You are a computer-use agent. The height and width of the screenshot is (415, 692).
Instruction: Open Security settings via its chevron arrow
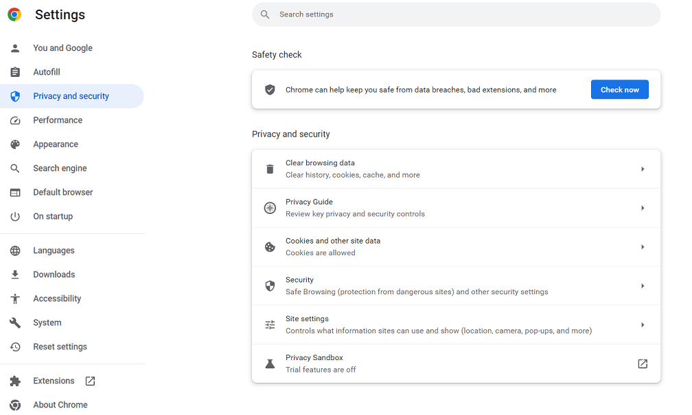coord(643,285)
